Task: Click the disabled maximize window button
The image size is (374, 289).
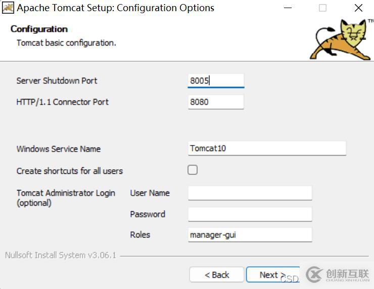Action: click(x=323, y=8)
